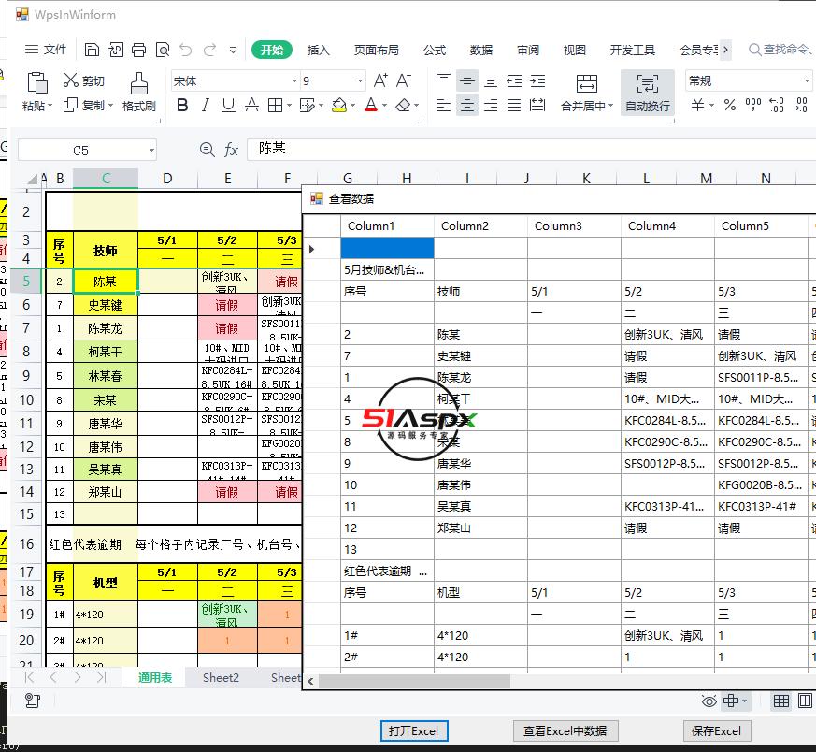Image resolution: width=816 pixels, height=752 pixels.
Task: Click the Cut scissors icon
Action: coord(71,80)
